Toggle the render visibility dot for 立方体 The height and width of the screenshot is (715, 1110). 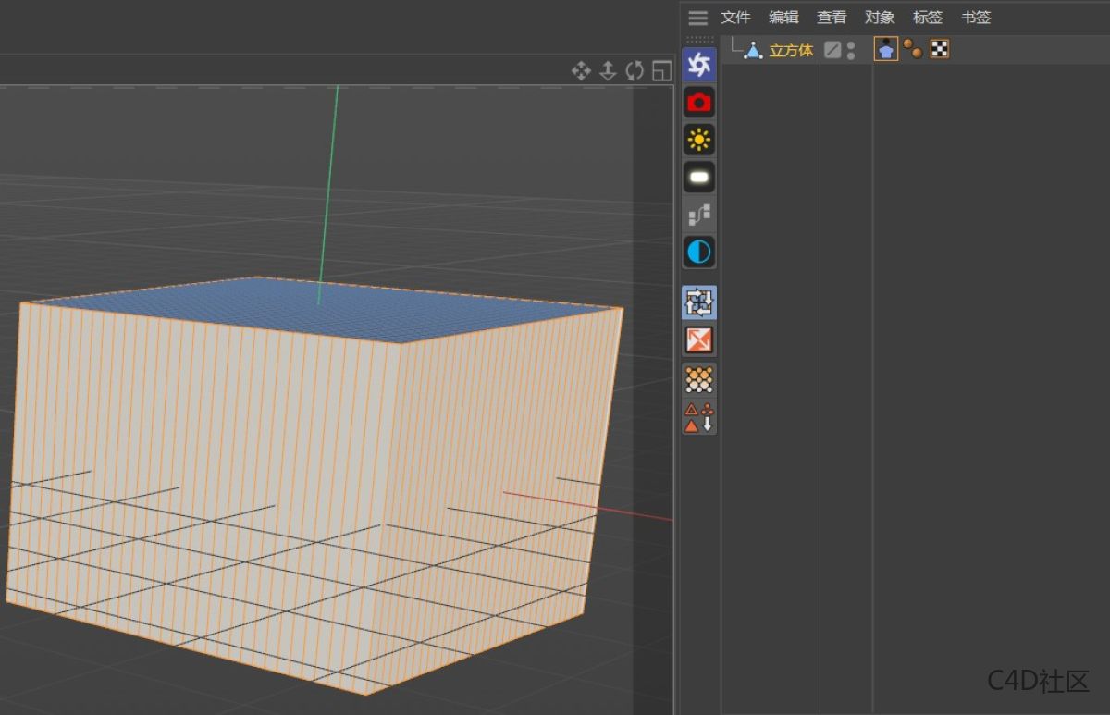coord(851,55)
